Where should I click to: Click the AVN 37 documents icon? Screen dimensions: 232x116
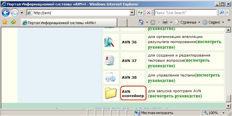(x=110, y=60)
